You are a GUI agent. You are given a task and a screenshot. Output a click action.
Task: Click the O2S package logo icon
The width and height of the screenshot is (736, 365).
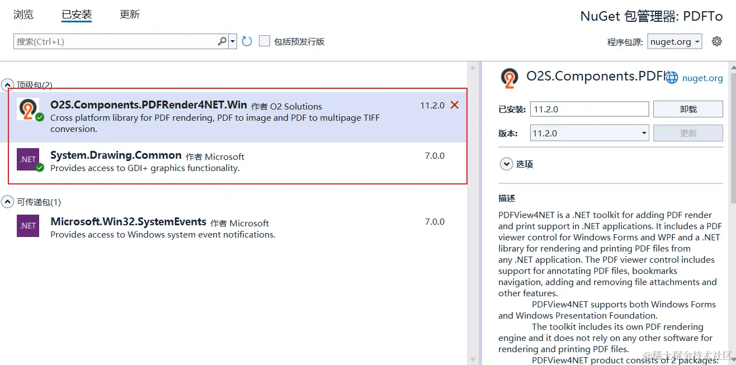(x=28, y=109)
